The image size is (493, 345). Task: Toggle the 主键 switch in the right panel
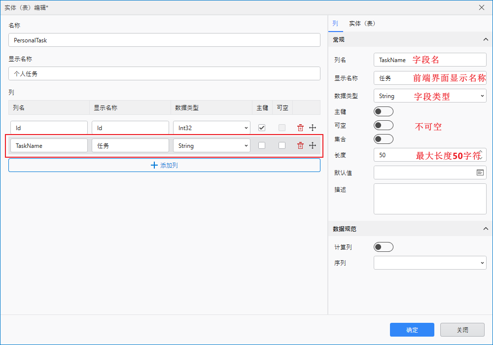(384, 111)
